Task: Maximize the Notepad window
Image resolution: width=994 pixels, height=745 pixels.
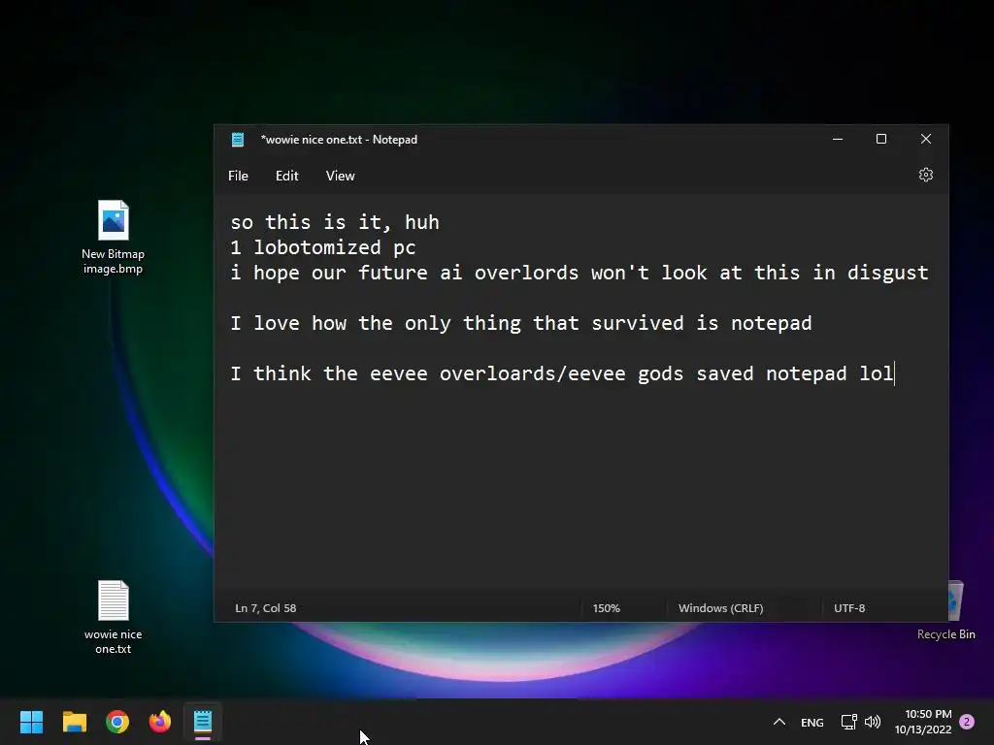Action: (881, 139)
